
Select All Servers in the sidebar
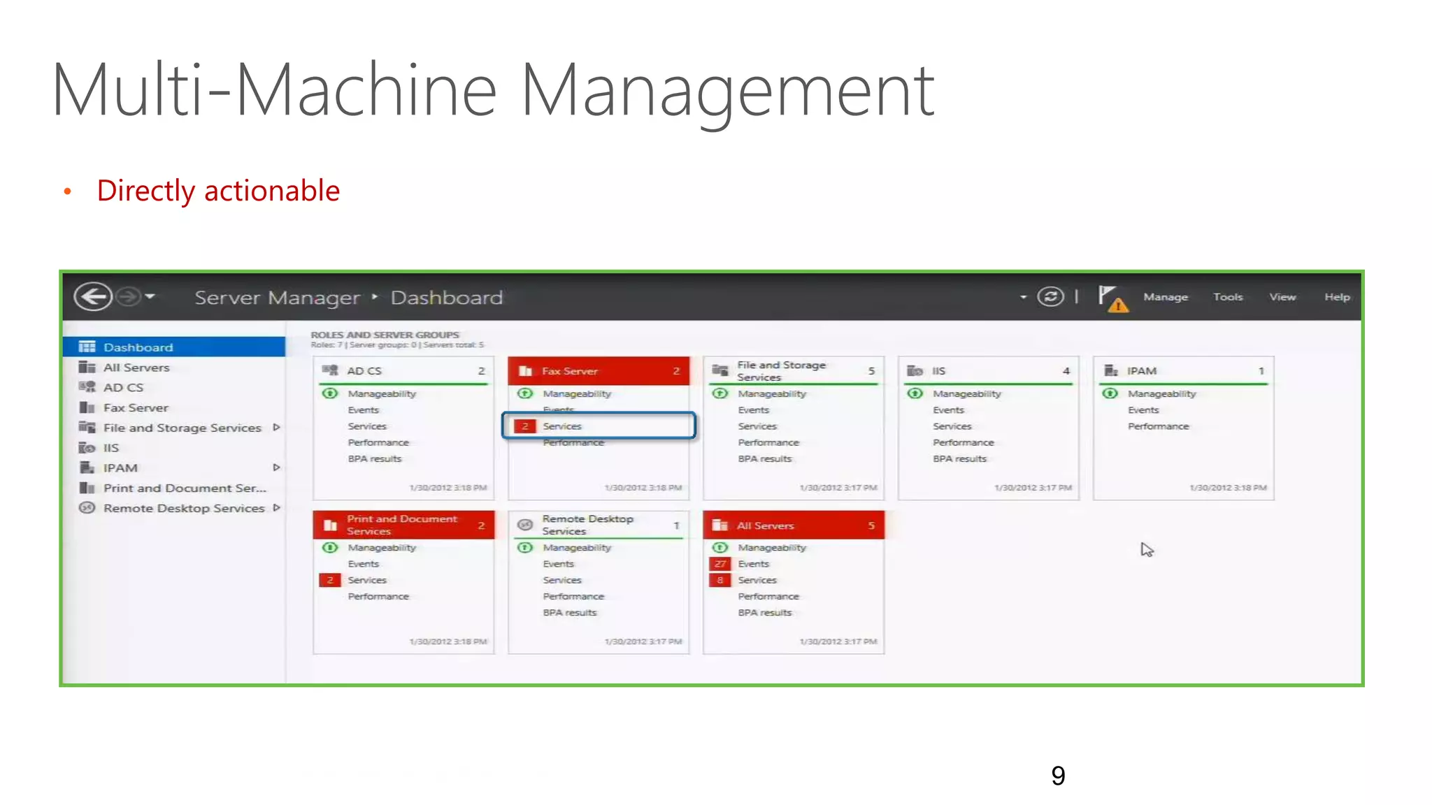174,368
